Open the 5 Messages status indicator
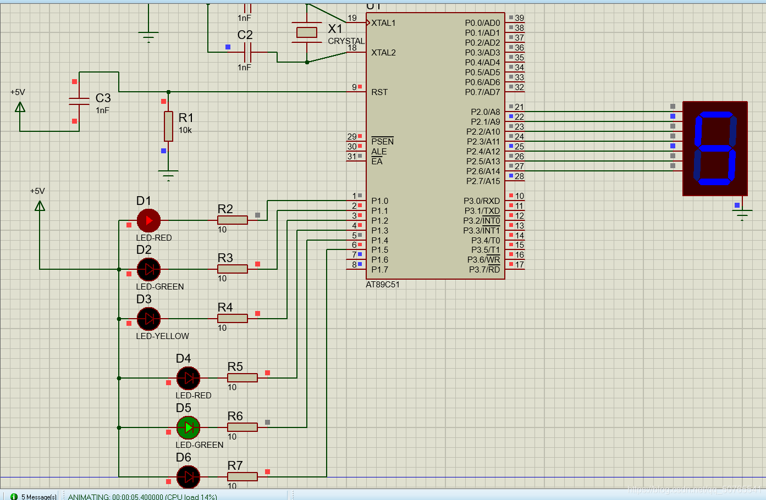The width and height of the screenshot is (766, 500). click(x=33, y=497)
